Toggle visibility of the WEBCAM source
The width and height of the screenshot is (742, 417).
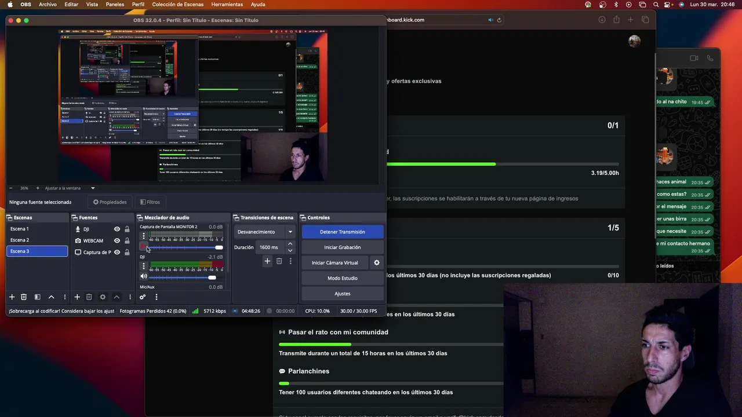pos(117,241)
